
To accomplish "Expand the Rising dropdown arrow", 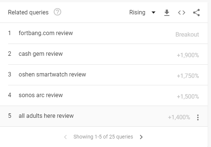I will (x=153, y=13).
